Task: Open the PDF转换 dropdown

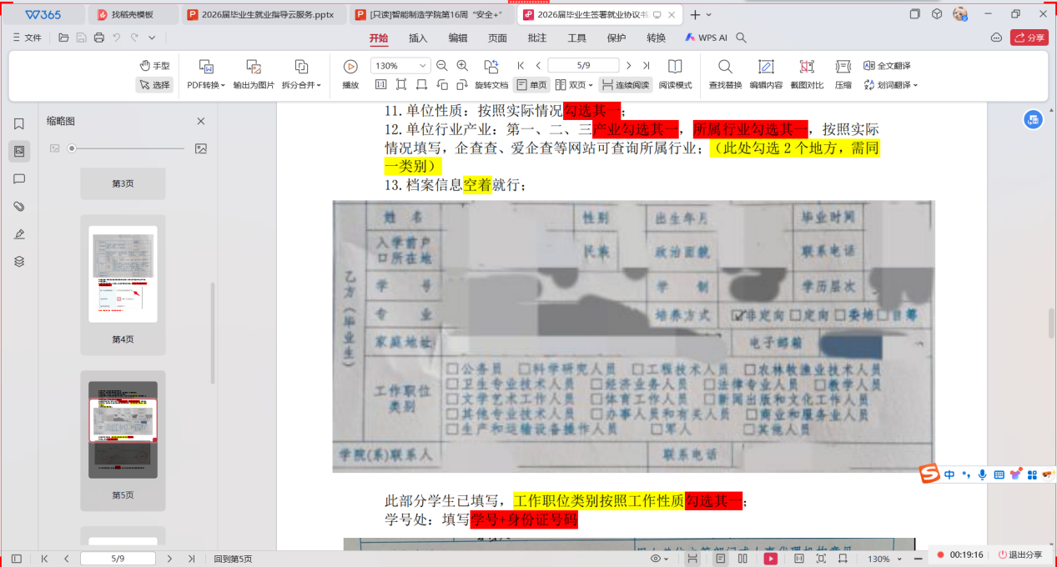Action: pos(206,85)
